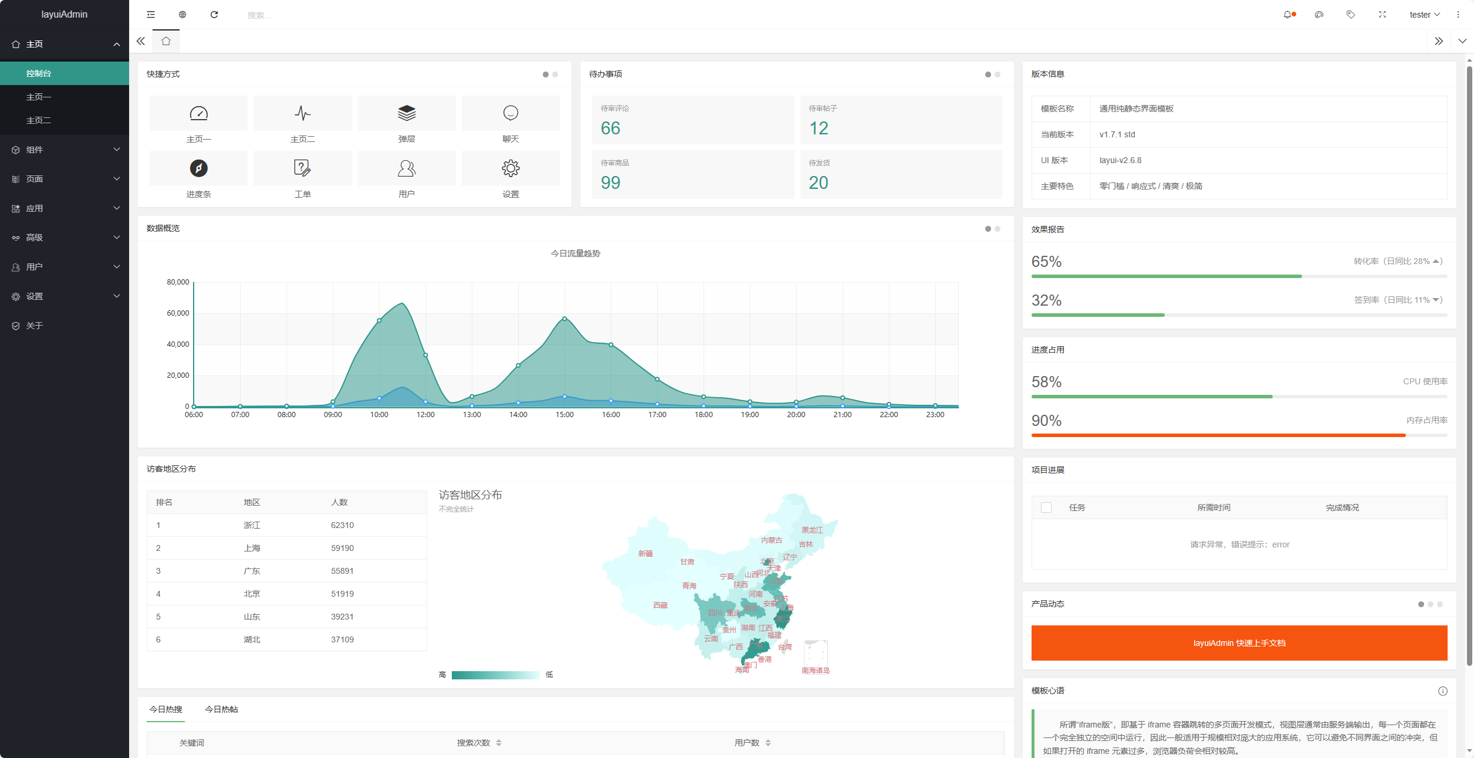Screen dimensions: 1474x758
Task: Click the 关于 sidebar link
Action: 35,326
